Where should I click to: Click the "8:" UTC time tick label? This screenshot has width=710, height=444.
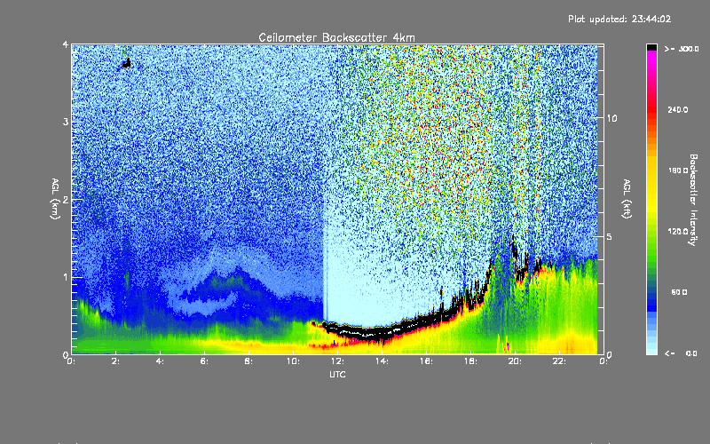click(x=249, y=361)
